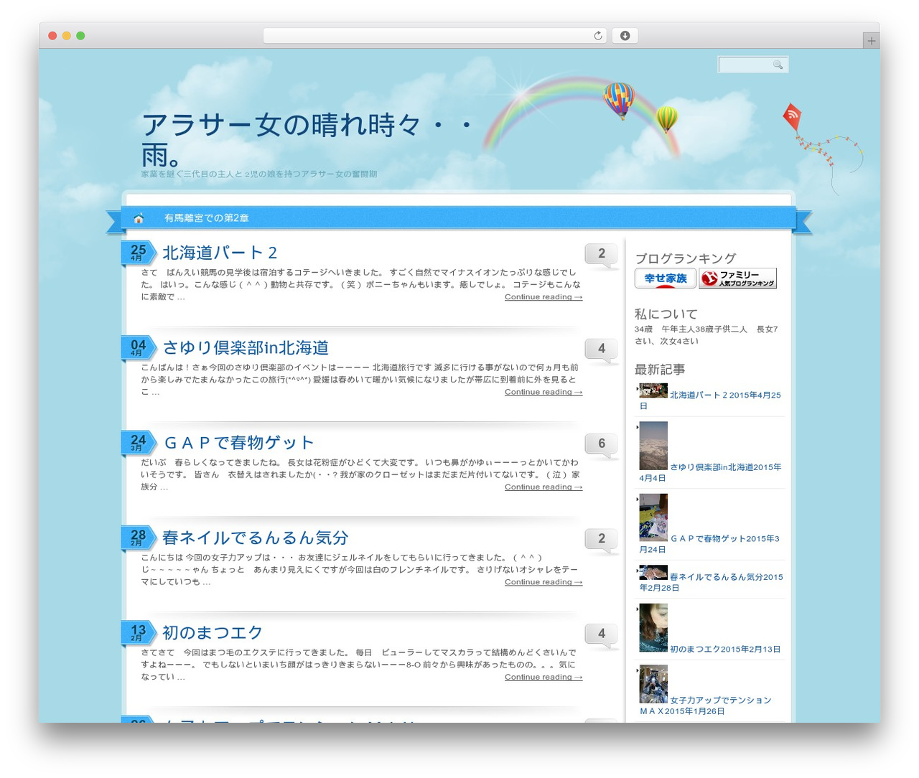919x778 pixels.
Task: Reload the page using the refresh icon
Action: click(x=597, y=36)
